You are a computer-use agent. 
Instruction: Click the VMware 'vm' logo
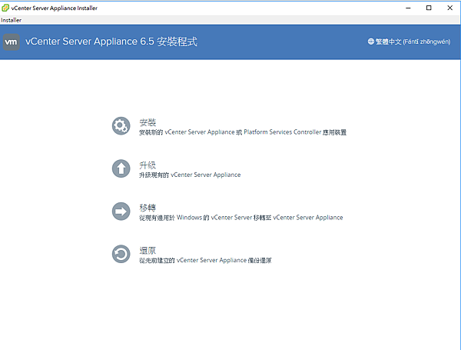12,42
